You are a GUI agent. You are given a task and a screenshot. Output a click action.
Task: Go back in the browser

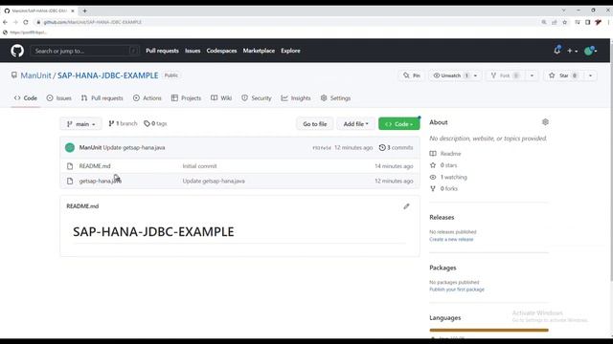point(5,22)
